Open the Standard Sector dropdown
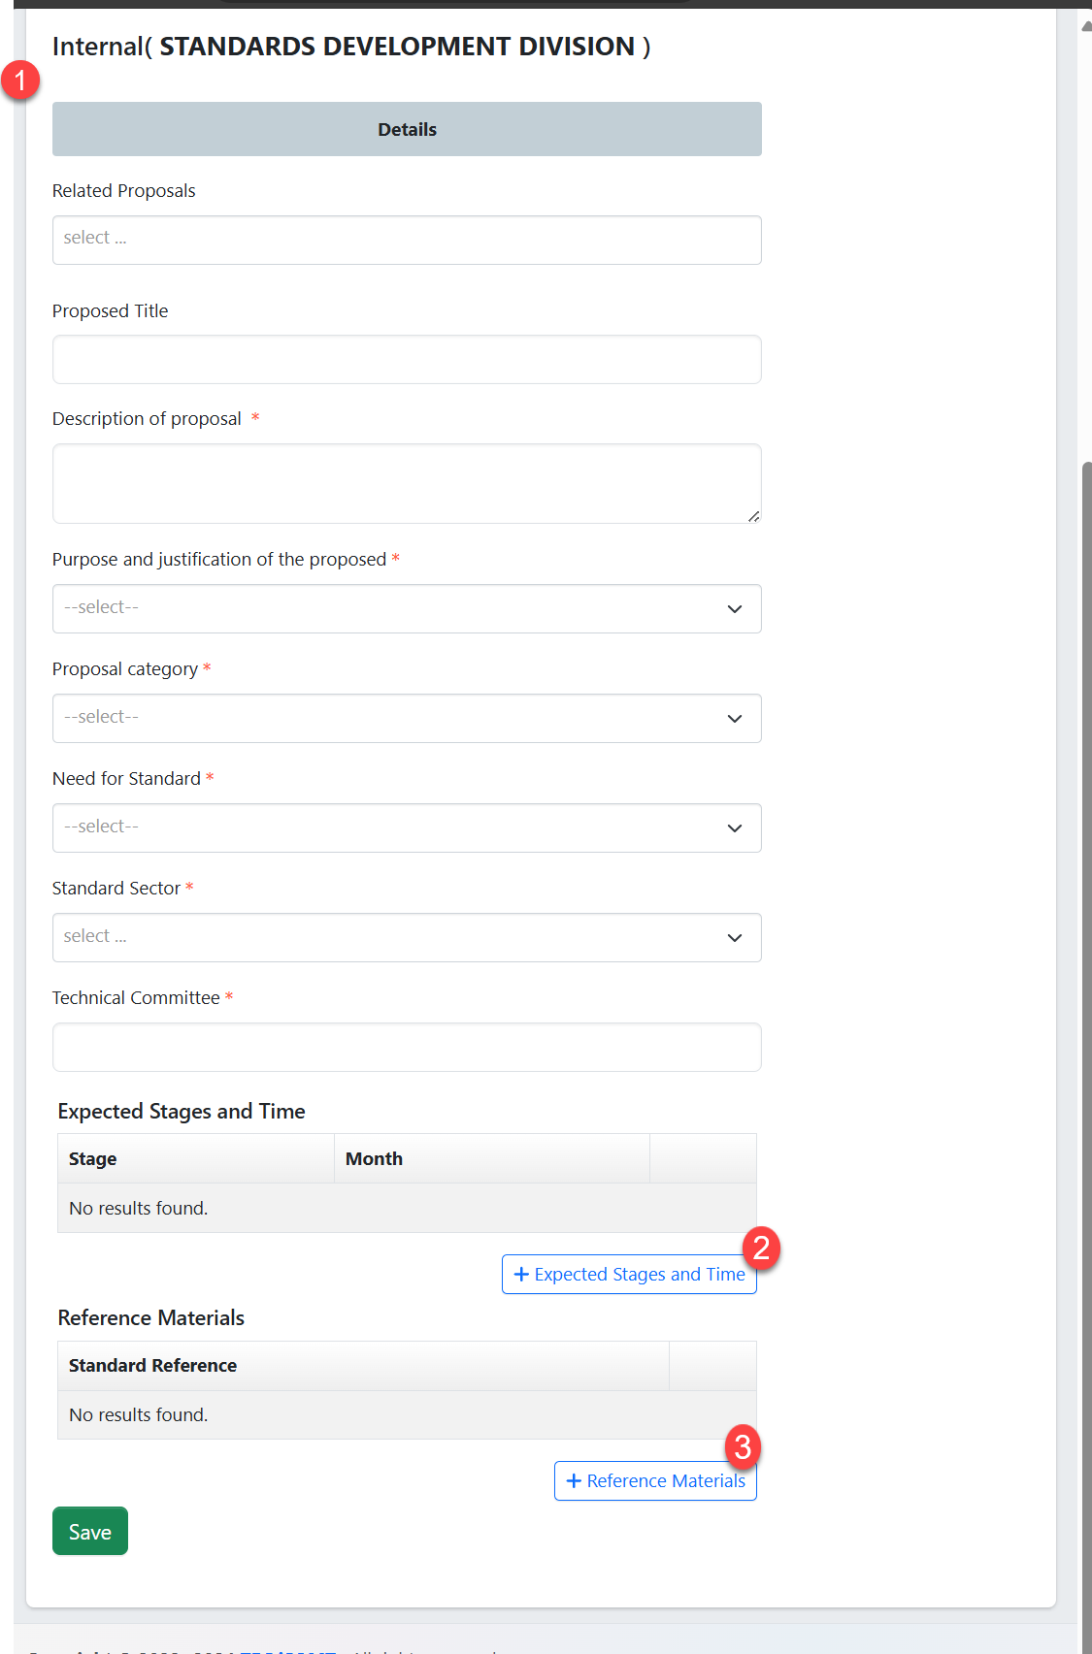The width and height of the screenshot is (1092, 1654). pyautogui.click(x=407, y=937)
